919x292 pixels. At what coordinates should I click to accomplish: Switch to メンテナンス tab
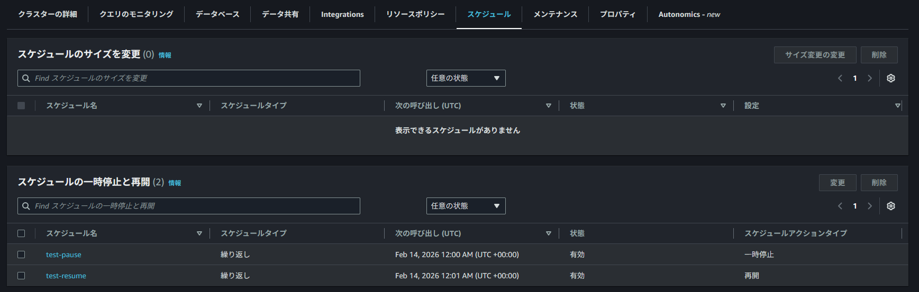pos(555,14)
